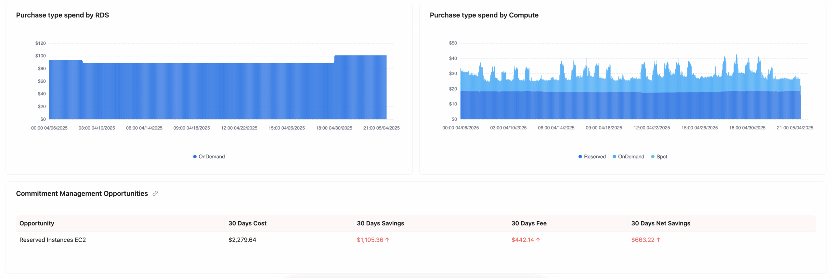This screenshot has height=278, width=832.
Task: Click the link icon beside Commitment Management Opportunities
Action: pos(155,193)
